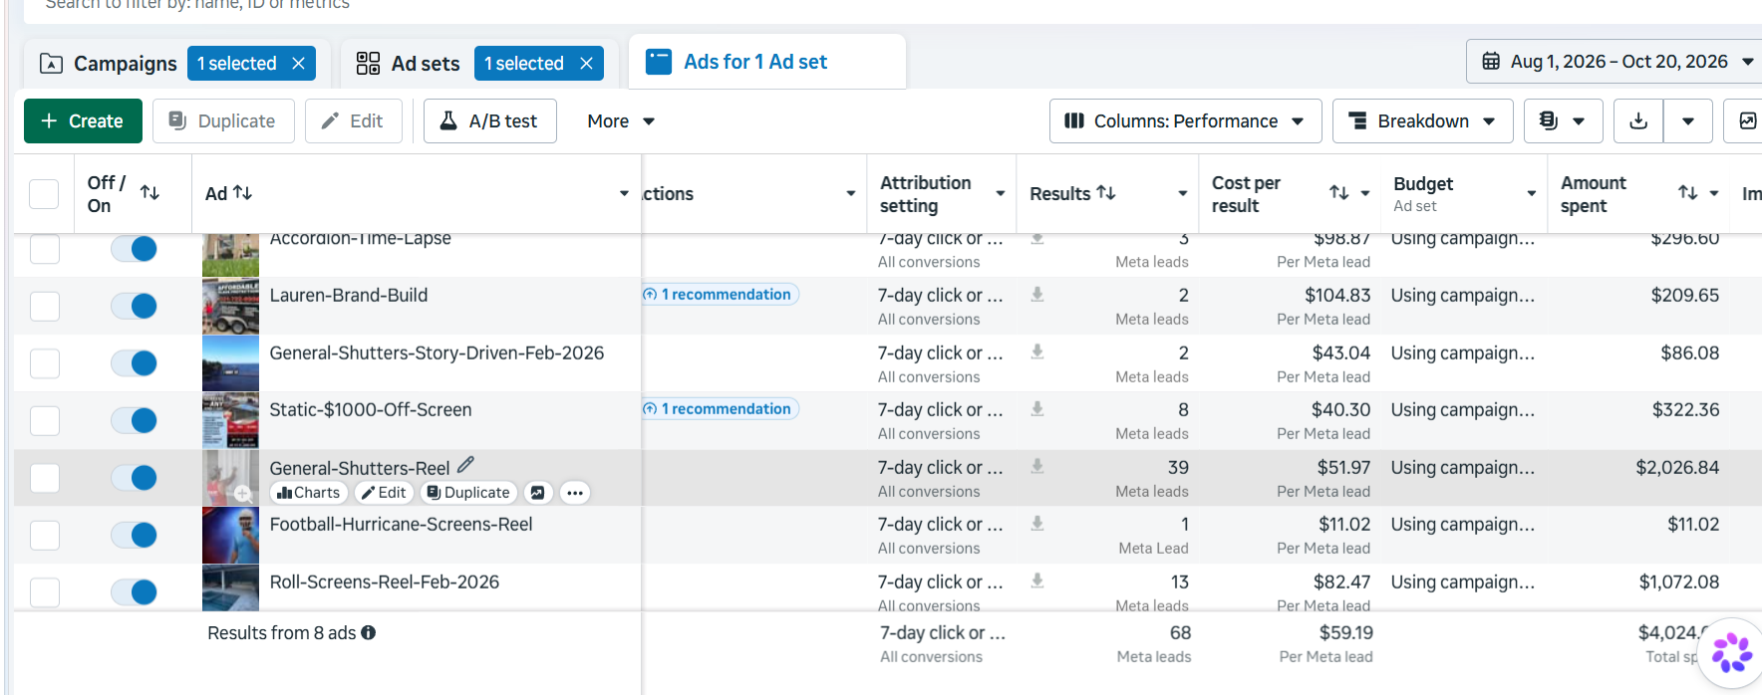Click results icon in Lauren-Brand-Build row
1762x695 pixels.
pyautogui.click(x=1037, y=294)
